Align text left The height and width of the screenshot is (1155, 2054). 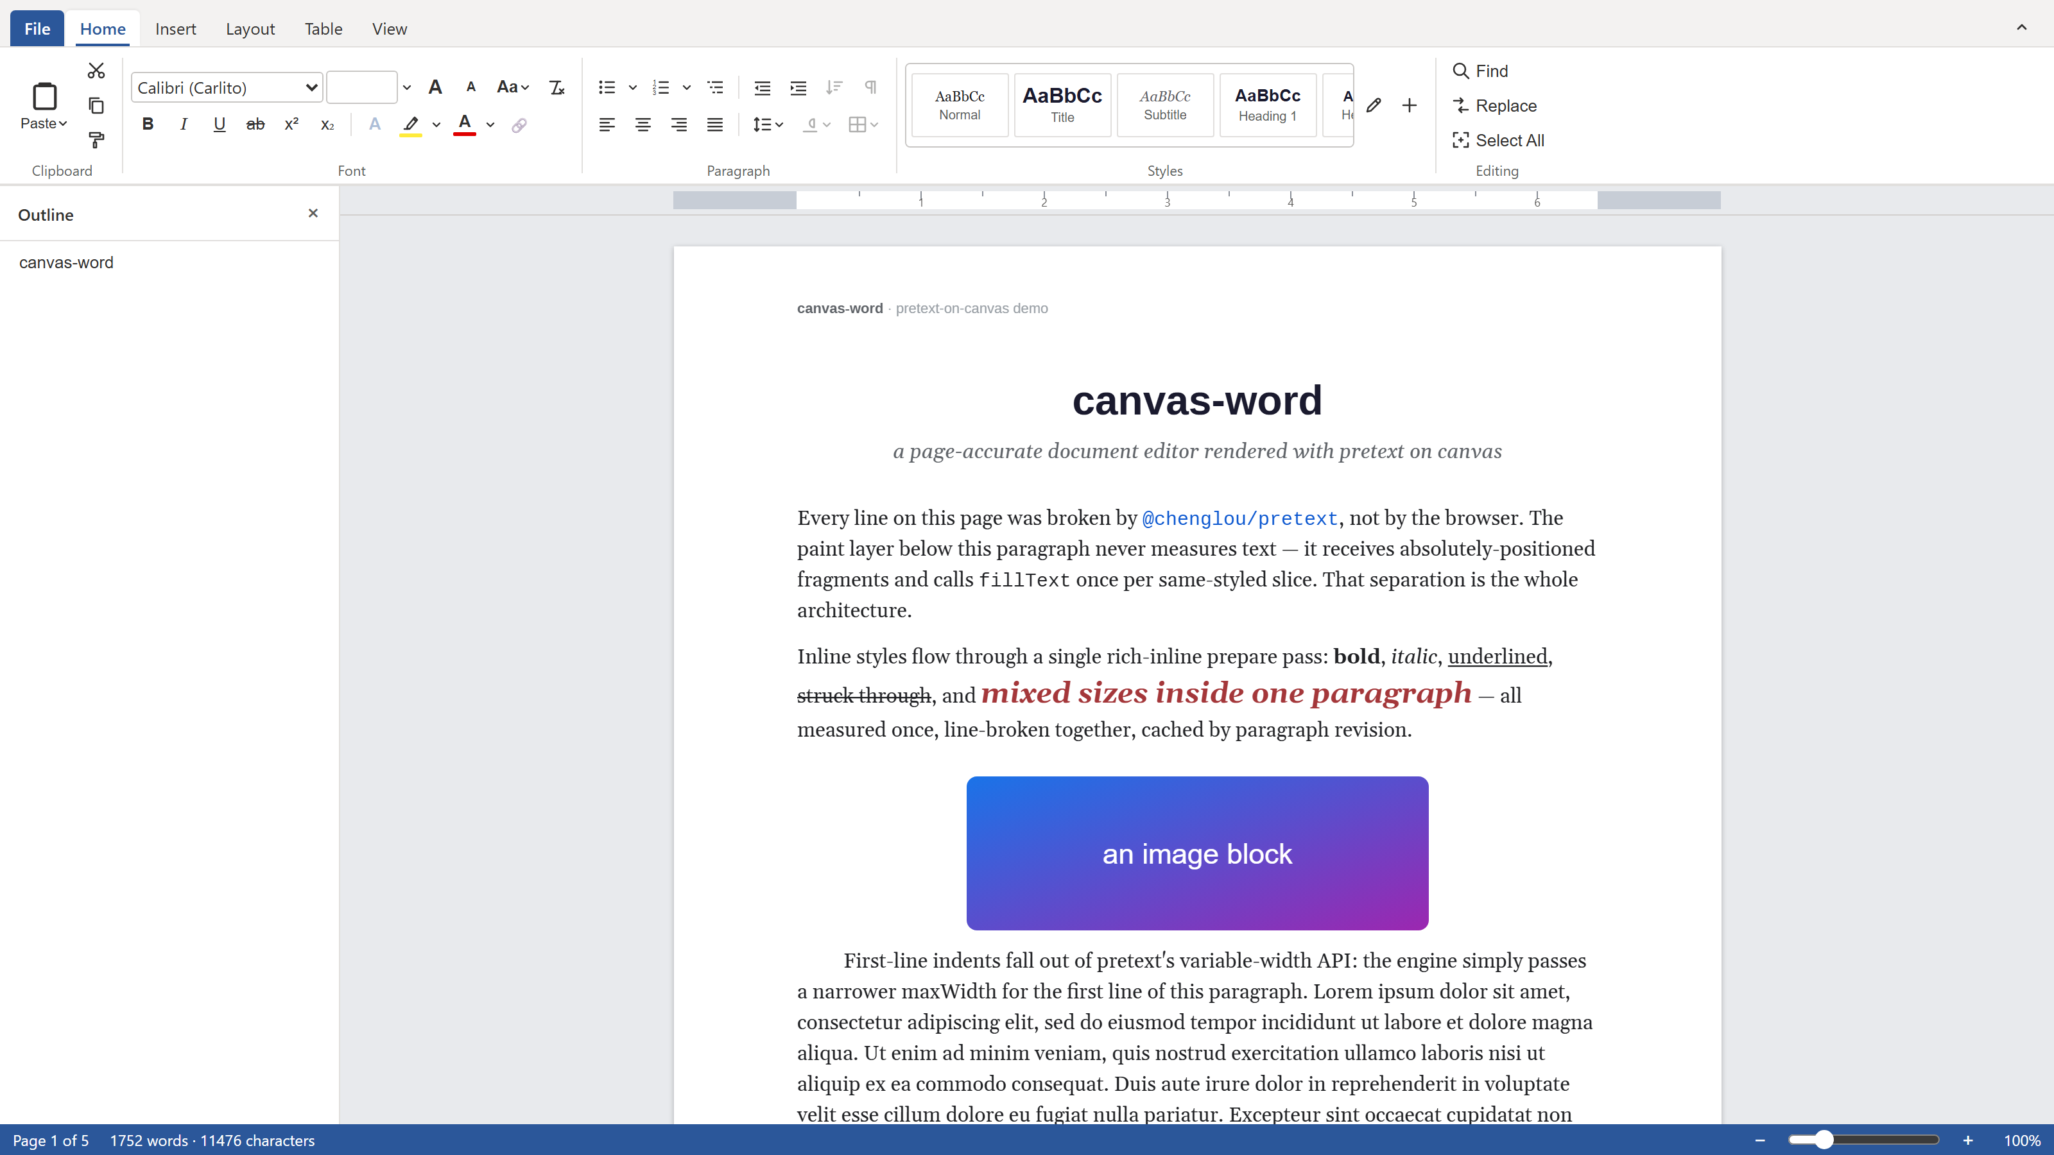pos(607,124)
